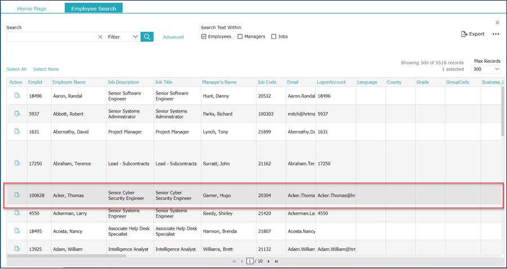Image resolution: width=507 pixels, height=269 pixels.
Task: Open action icon for Abbott, Robert row
Action: [17, 114]
